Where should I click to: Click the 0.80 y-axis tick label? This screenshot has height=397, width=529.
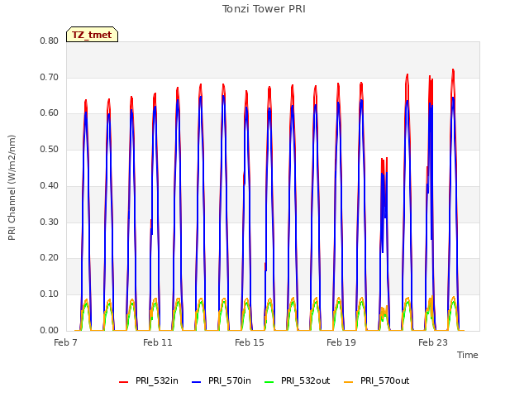(50, 41)
